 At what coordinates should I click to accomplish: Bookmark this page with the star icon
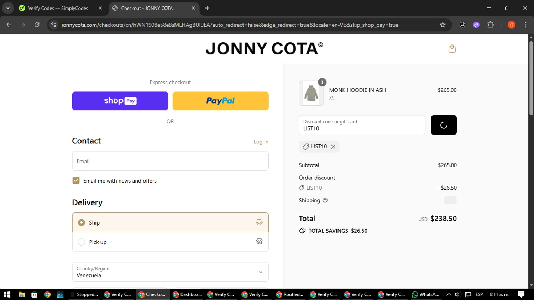point(443,25)
